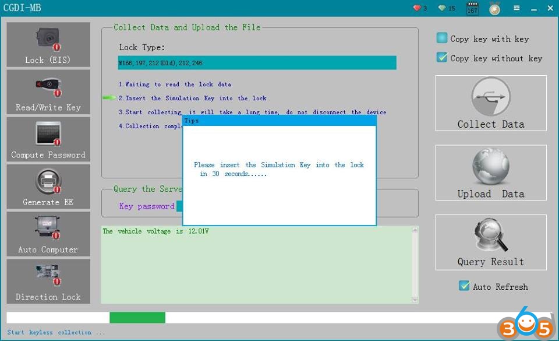The image size is (559, 341).
Task: Enable the Copy key with key checkbox
Action: click(443, 38)
